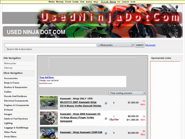
Task: Open Motorcycles in Site Navigation
Action: coord(10,64)
